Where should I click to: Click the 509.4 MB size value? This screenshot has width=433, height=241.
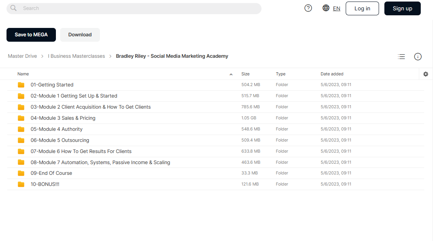point(251,140)
